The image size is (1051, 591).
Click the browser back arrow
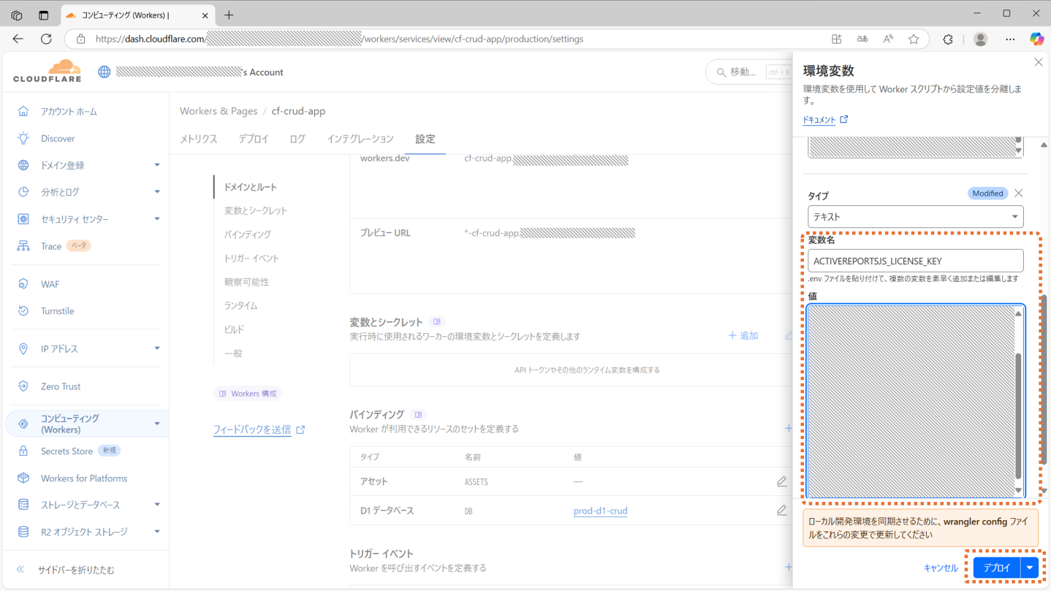pos(18,39)
